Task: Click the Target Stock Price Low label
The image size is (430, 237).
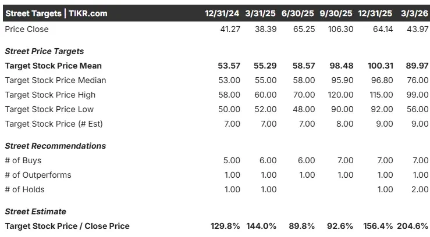Action: tap(49, 109)
